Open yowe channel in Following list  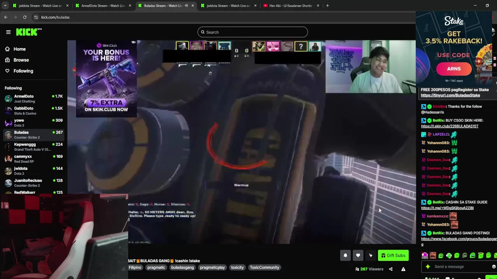tap(34, 122)
